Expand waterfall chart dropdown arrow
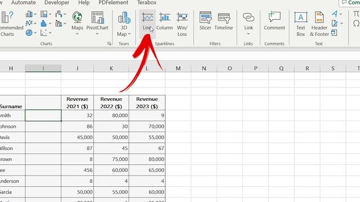Image resolution: width=360 pixels, height=202 pixels. (x=65, y=14)
